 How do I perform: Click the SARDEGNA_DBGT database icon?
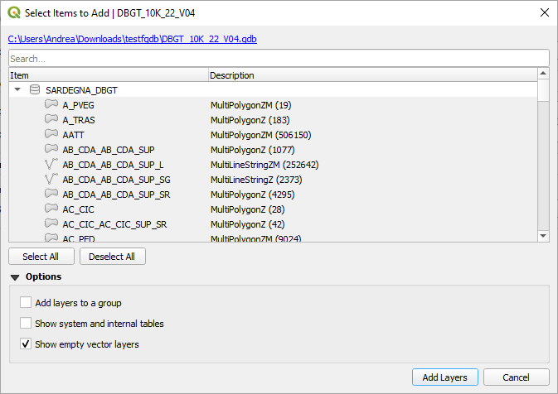(x=35, y=89)
